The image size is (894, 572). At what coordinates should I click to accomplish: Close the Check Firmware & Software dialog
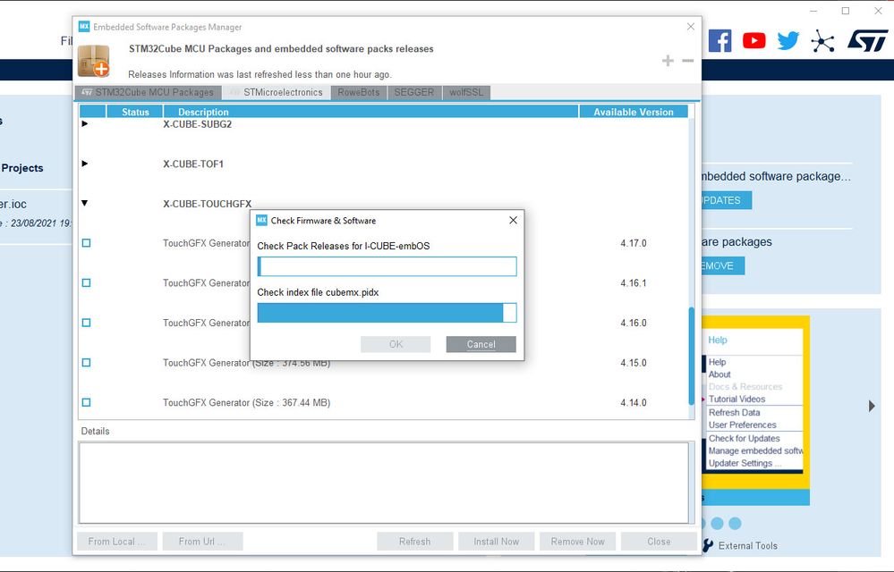[x=513, y=220]
